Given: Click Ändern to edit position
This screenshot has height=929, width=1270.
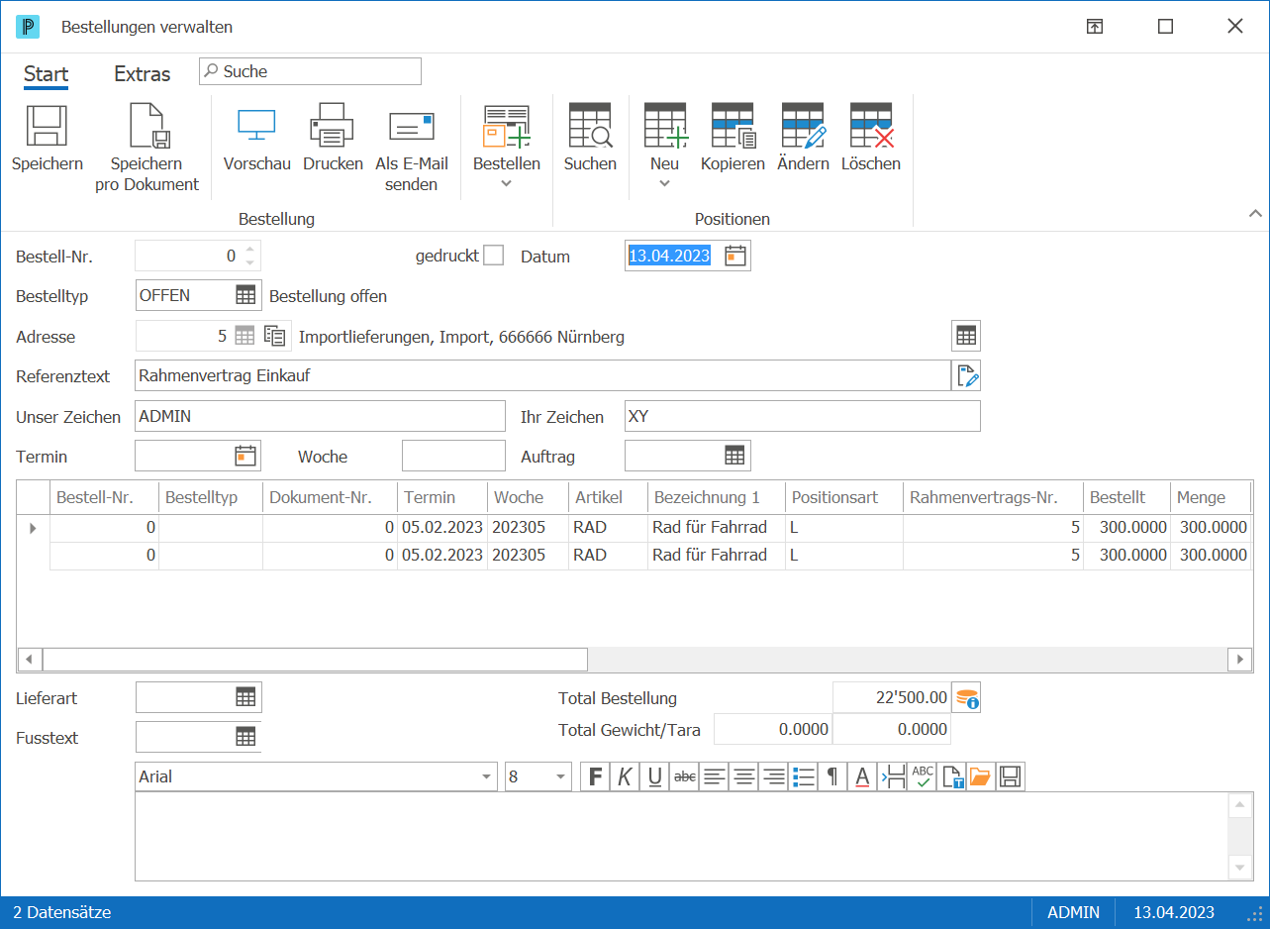Looking at the screenshot, I should 803,126.
